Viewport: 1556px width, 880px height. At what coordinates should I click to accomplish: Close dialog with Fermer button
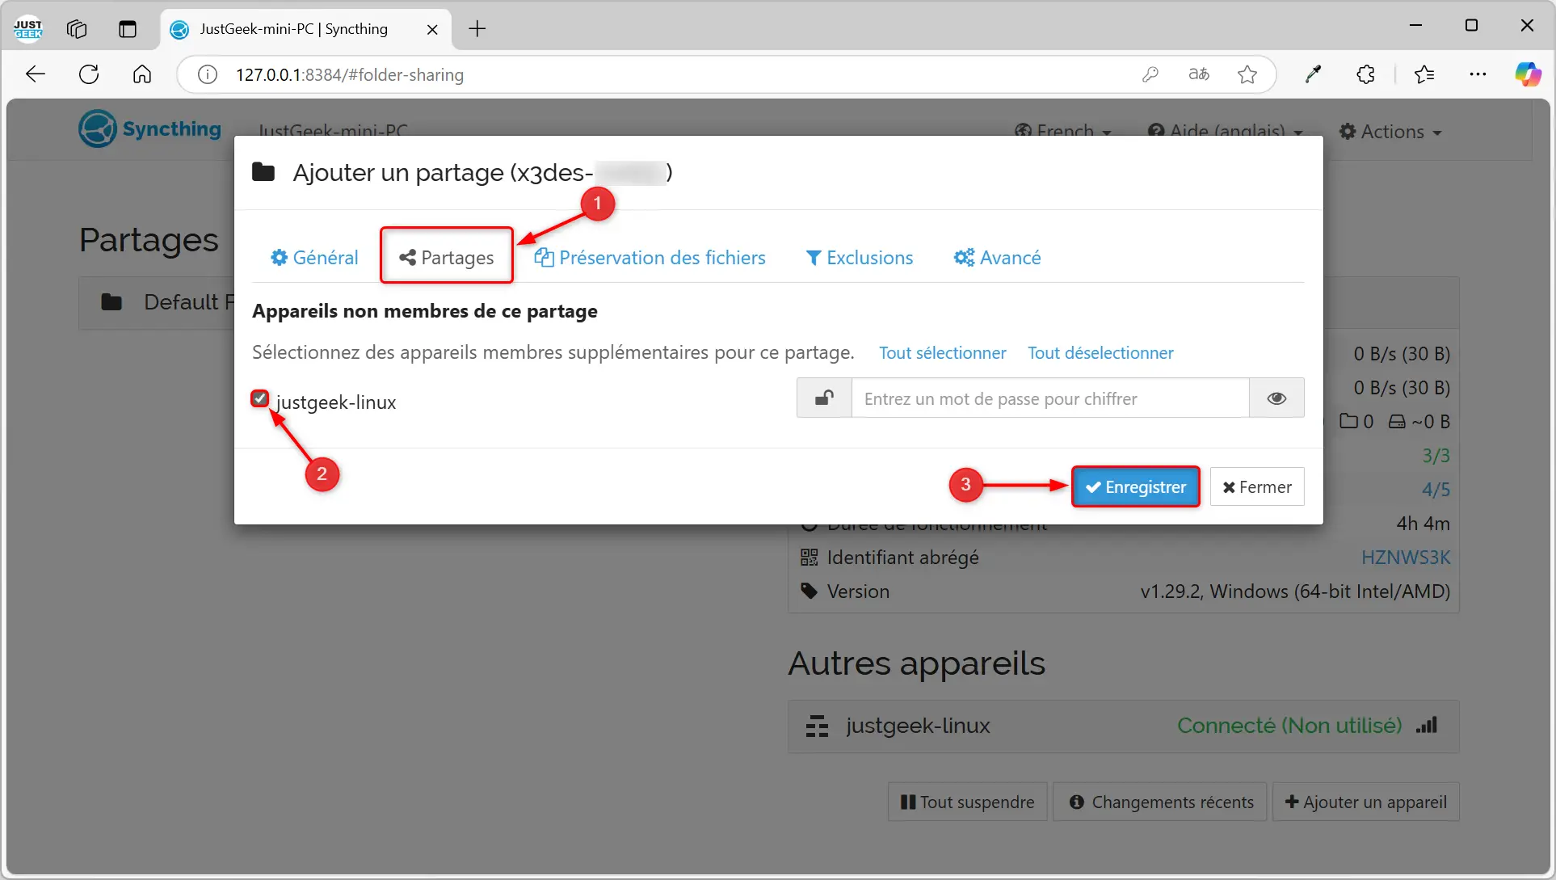1257,486
